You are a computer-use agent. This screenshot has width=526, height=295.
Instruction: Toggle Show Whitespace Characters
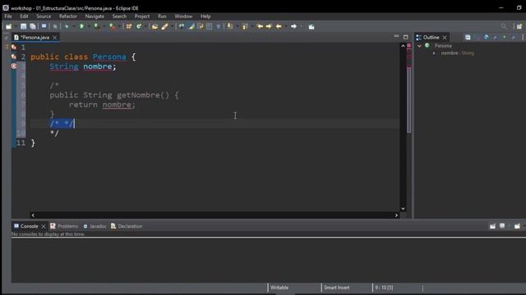coord(218,26)
